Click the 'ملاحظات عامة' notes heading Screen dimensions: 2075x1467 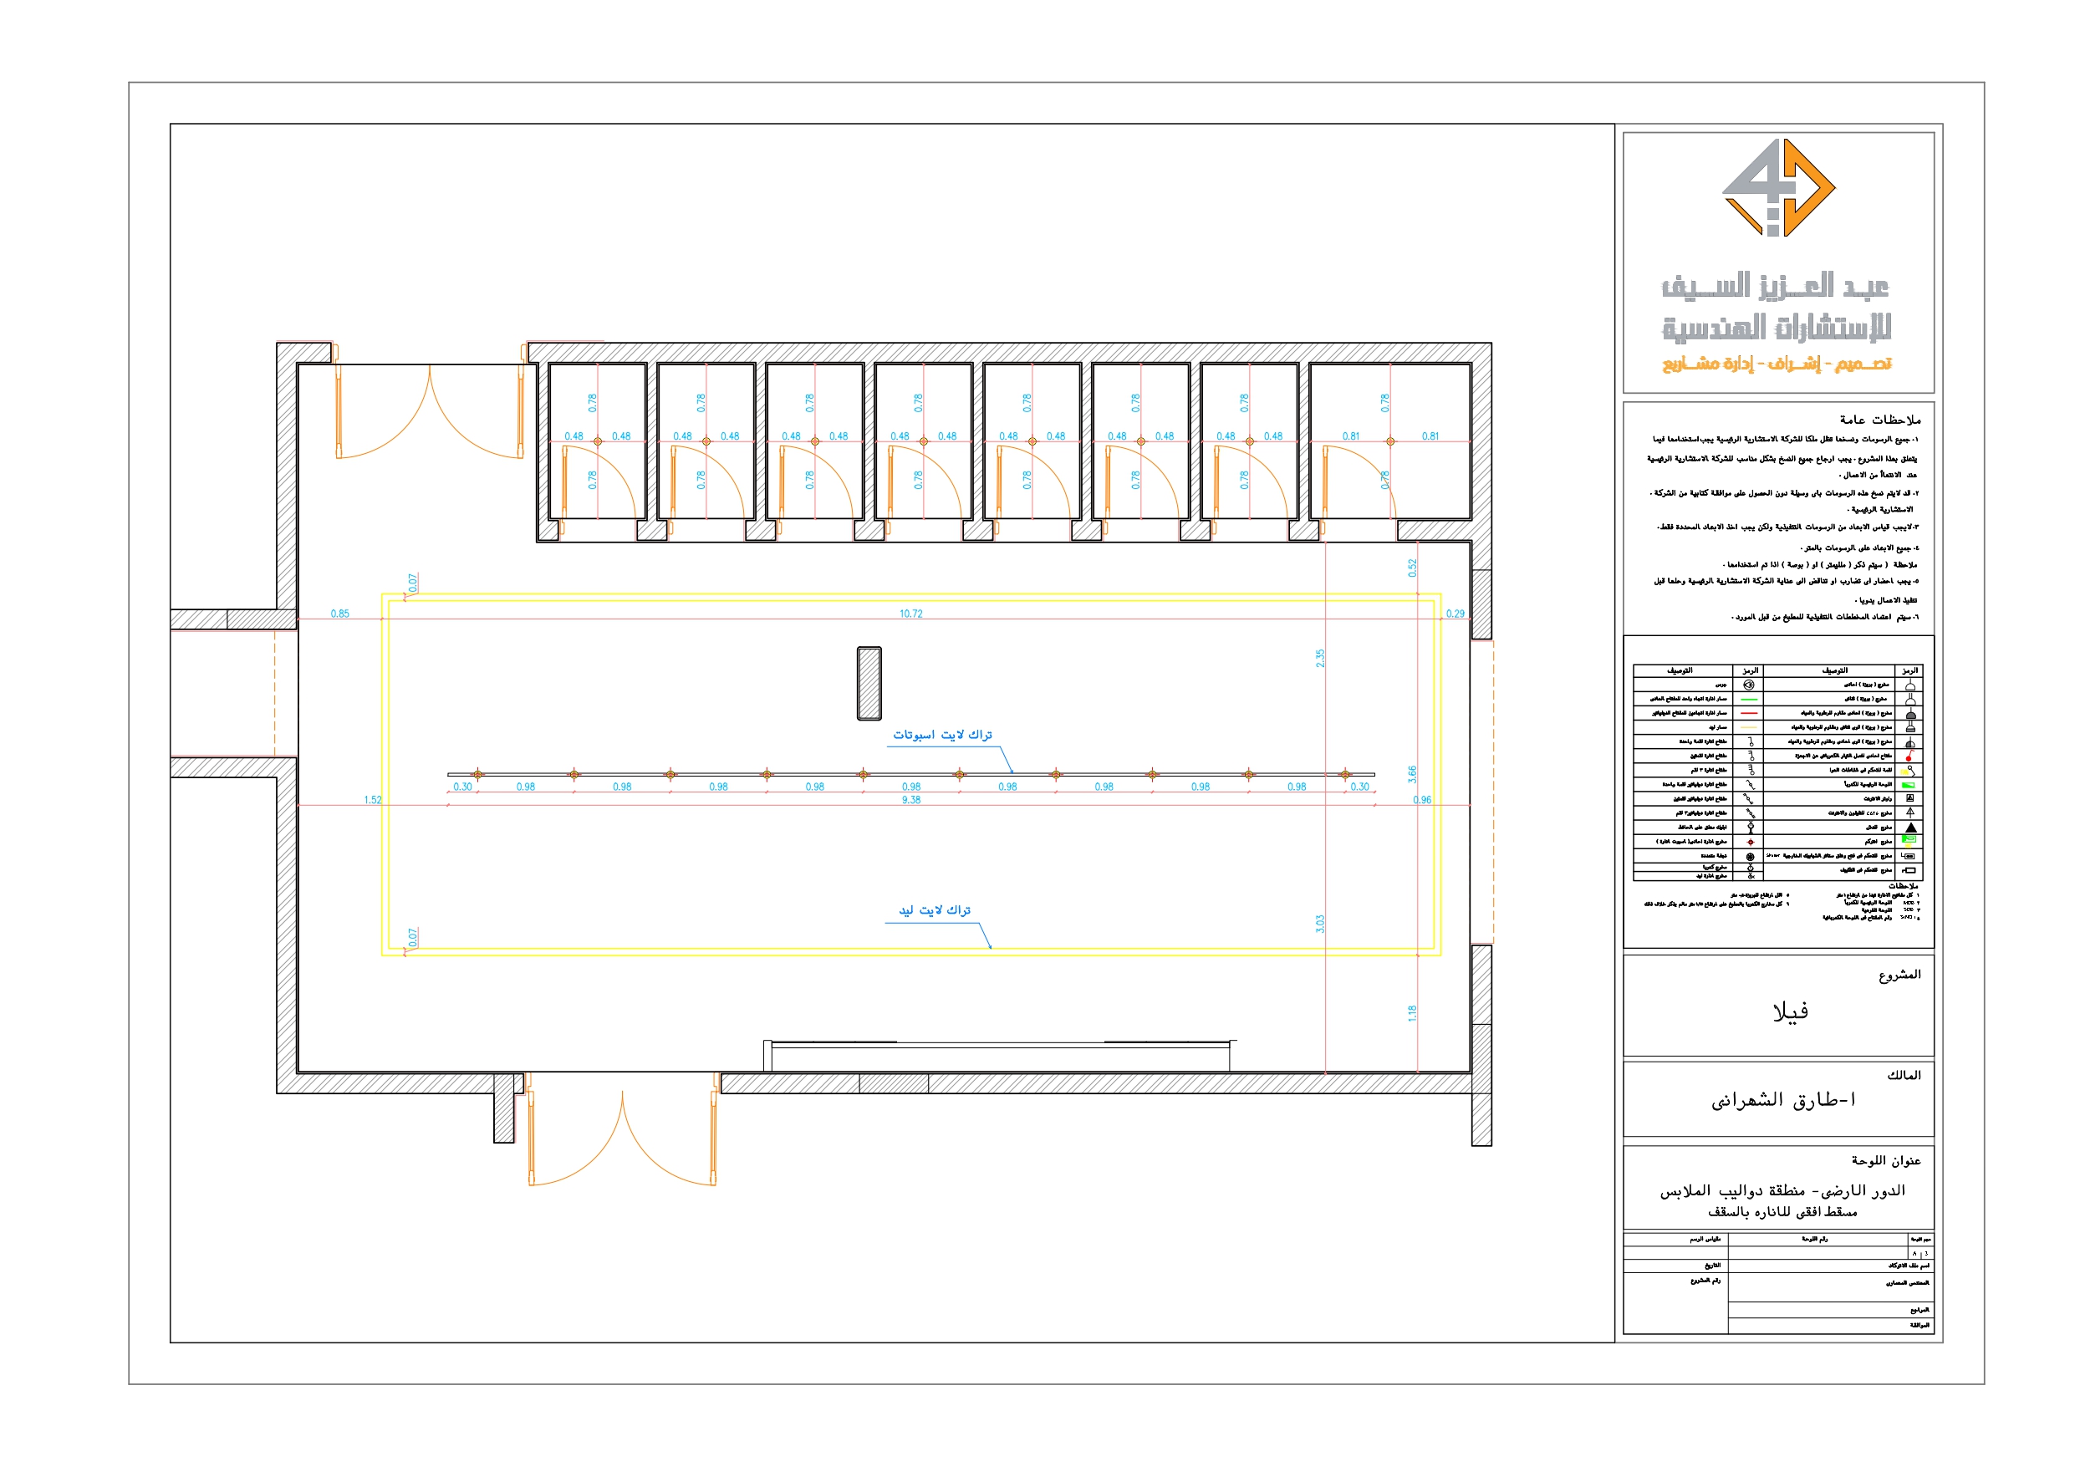[x=1880, y=420]
